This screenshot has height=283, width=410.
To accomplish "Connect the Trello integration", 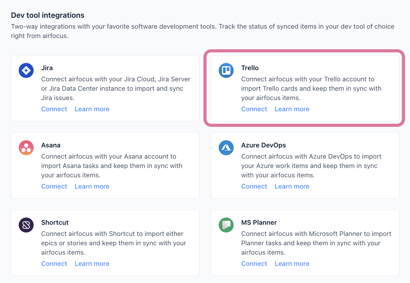I will click(254, 109).
